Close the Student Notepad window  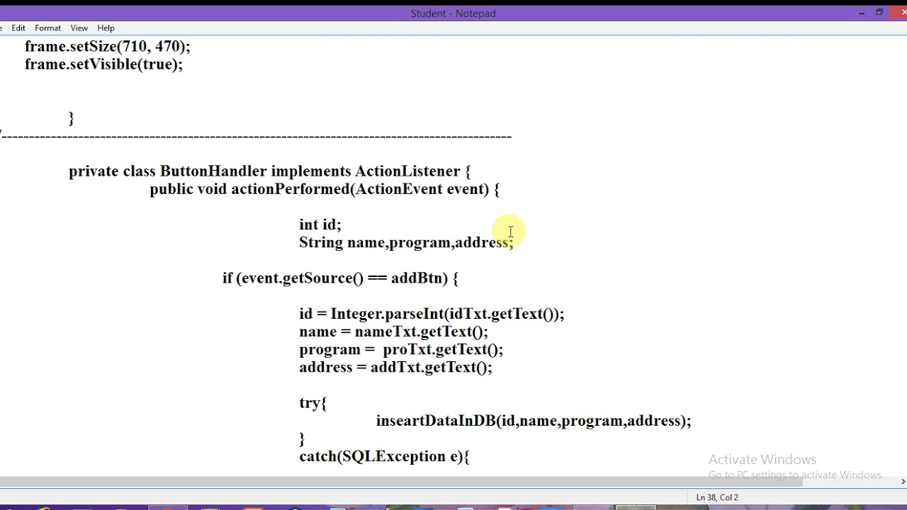(900, 13)
